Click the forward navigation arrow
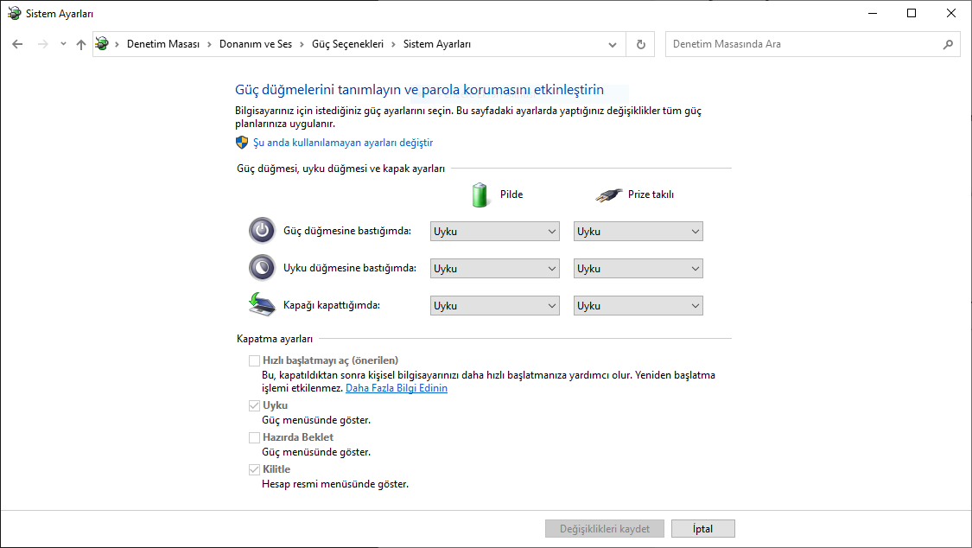This screenshot has width=972, height=548. coord(43,44)
